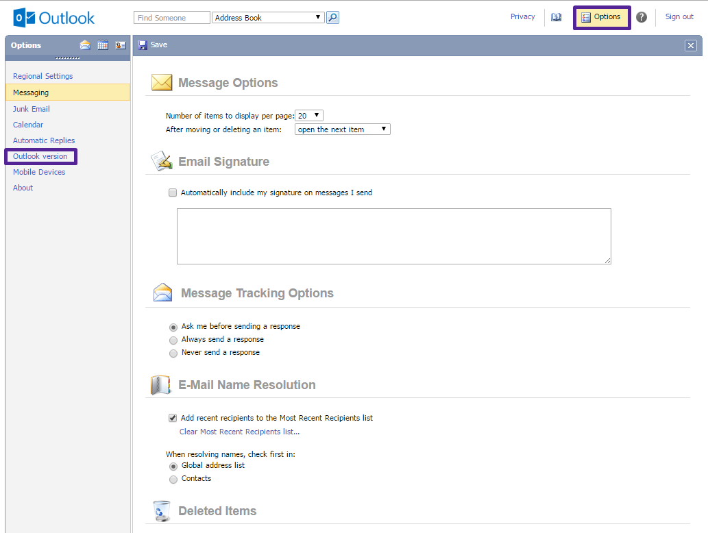The image size is (708, 533).
Task: Click the Save floppy disk icon
Action: coord(143,45)
